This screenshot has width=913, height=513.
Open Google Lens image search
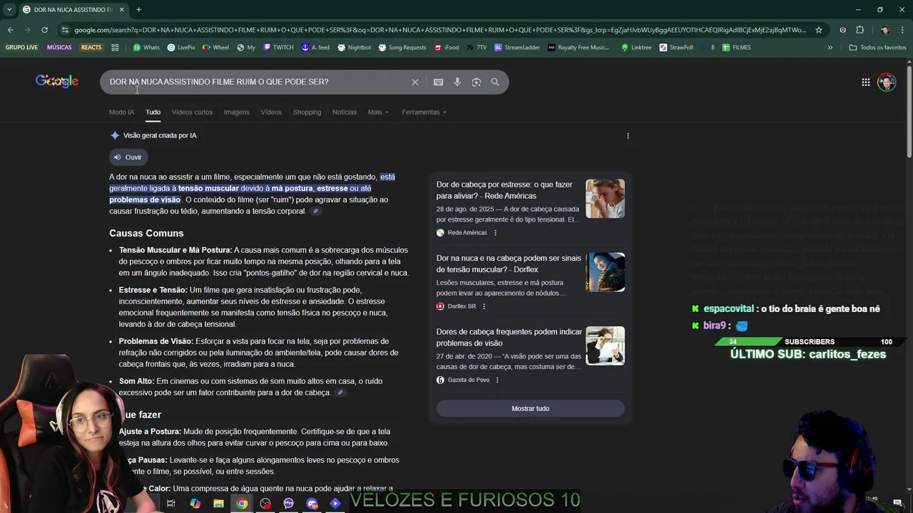[x=476, y=82]
